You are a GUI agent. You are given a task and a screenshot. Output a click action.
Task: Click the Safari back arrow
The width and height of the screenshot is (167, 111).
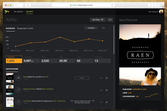point(16,5)
